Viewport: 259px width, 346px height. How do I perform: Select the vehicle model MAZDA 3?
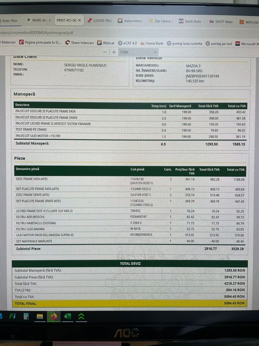193,66
